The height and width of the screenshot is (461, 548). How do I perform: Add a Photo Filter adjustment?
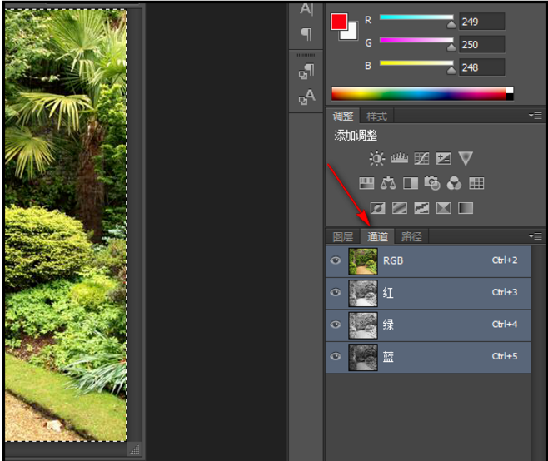pos(432,183)
